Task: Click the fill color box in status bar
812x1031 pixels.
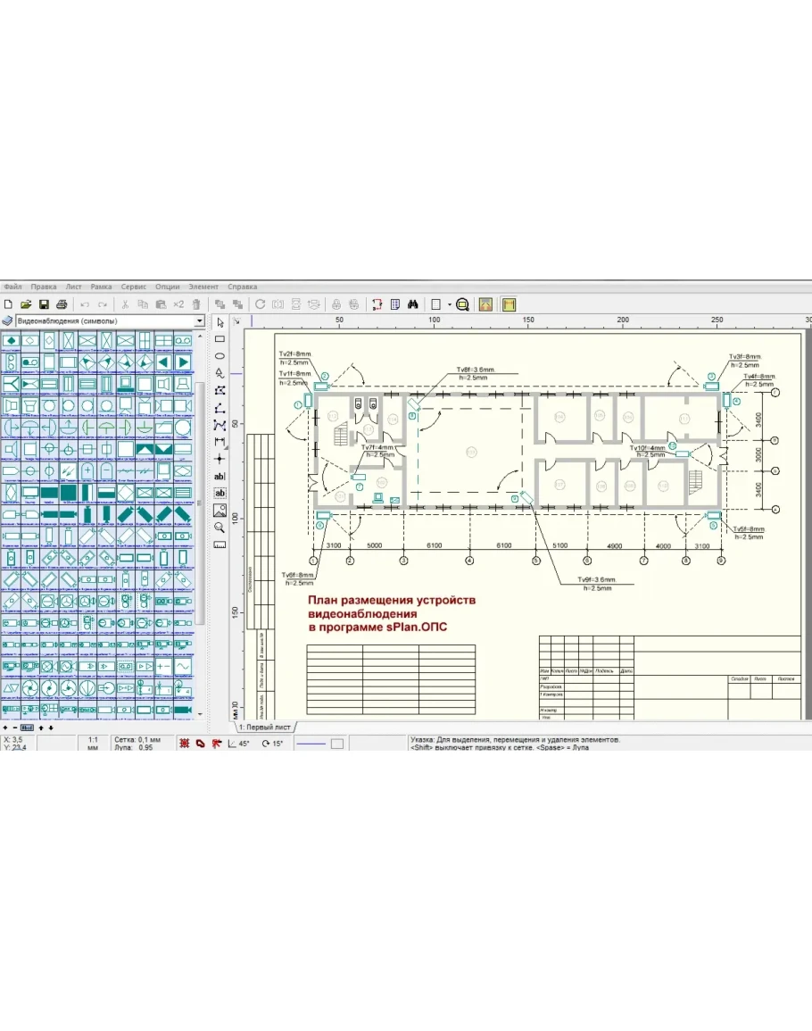Action: pyautogui.click(x=337, y=744)
